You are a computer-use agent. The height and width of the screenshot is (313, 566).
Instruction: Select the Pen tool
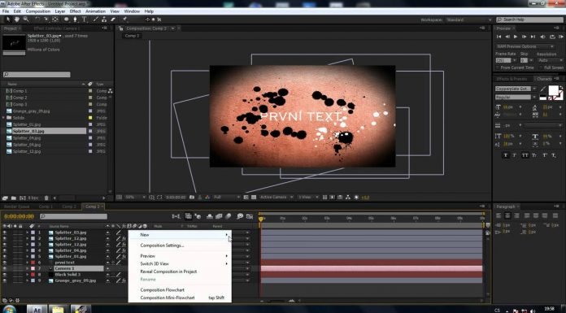[x=75, y=20]
